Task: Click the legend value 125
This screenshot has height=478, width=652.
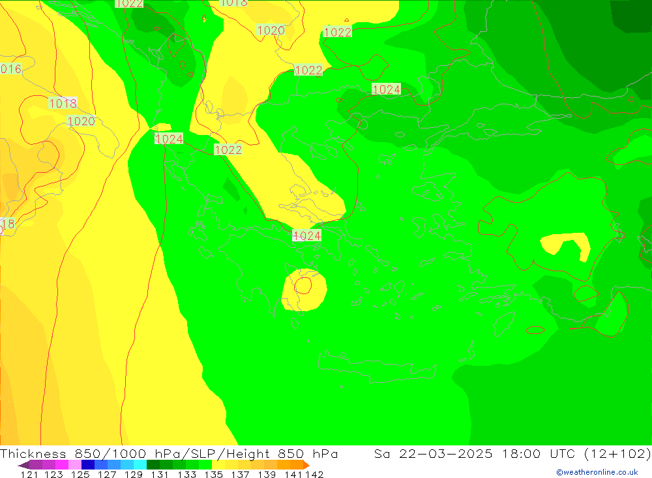Action: tap(80, 474)
